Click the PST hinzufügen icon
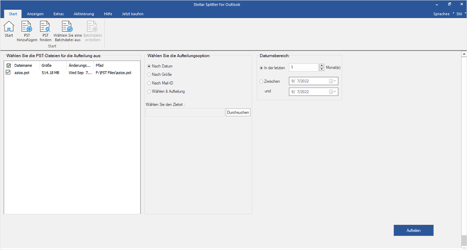467x250 pixels. pyautogui.click(x=27, y=27)
